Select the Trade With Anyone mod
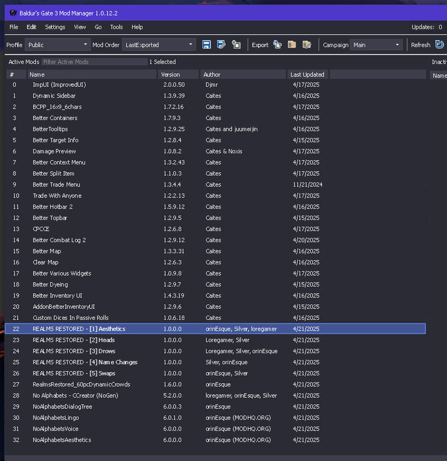The height and width of the screenshot is (461, 447). coord(215,195)
